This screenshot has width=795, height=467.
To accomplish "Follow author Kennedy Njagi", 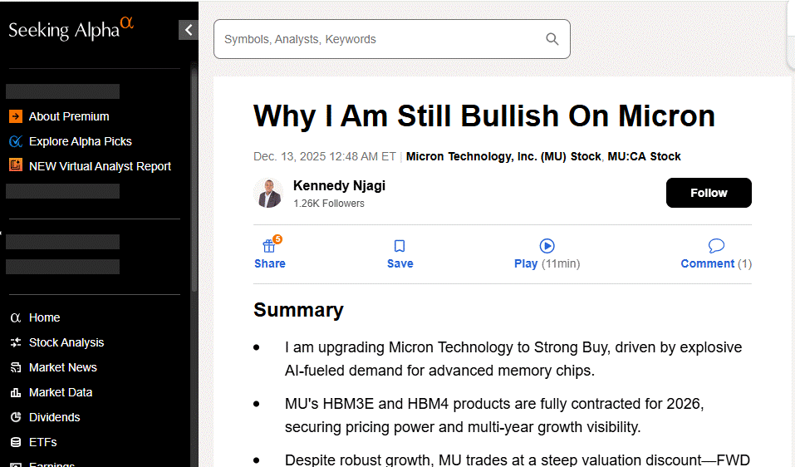I will (709, 193).
